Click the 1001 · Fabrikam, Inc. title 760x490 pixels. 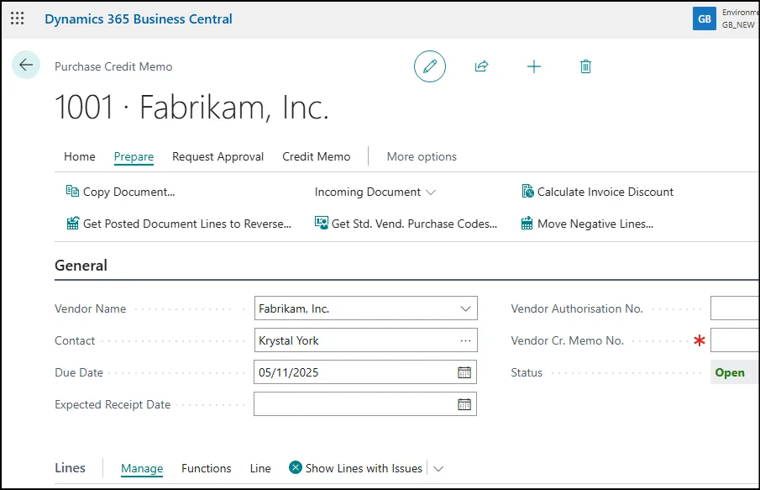click(x=191, y=108)
